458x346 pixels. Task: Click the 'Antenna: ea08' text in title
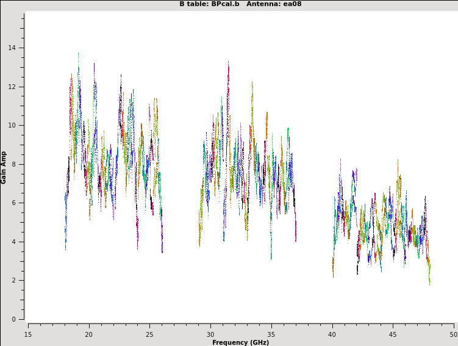(274, 4)
